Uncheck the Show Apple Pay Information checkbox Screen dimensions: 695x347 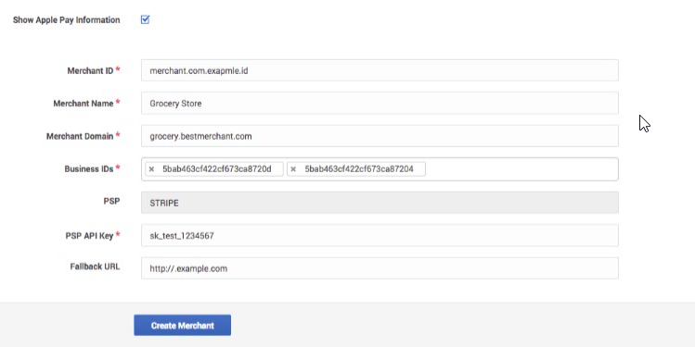[145, 19]
